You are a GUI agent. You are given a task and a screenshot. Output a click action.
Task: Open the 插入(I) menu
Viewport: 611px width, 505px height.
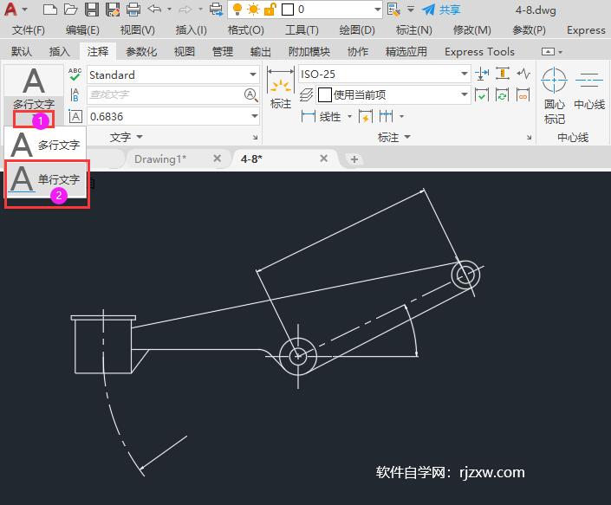(x=191, y=30)
